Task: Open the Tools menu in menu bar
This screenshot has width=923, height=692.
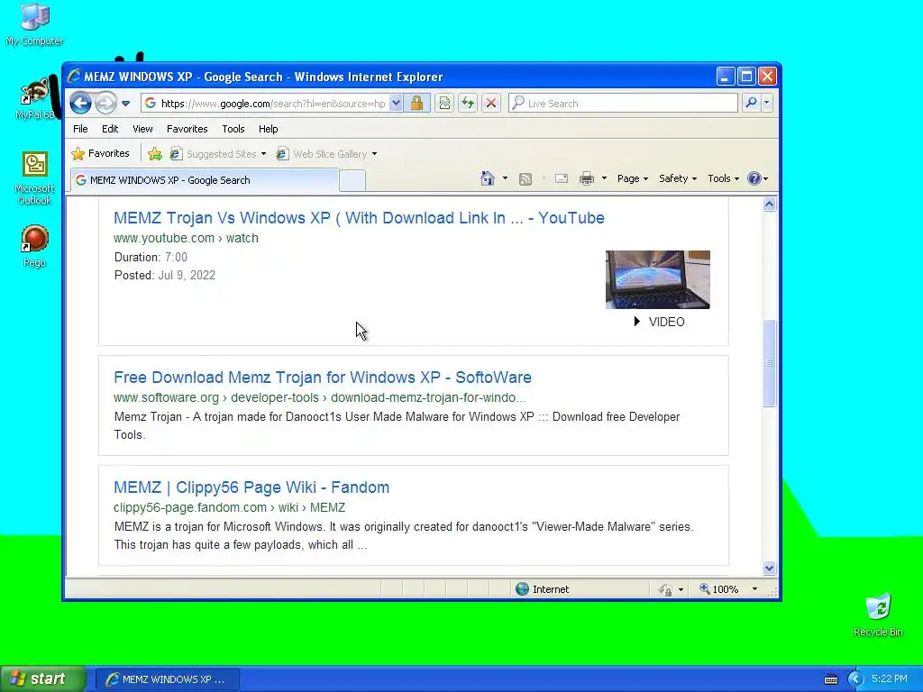Action: (x=233, y=129)
